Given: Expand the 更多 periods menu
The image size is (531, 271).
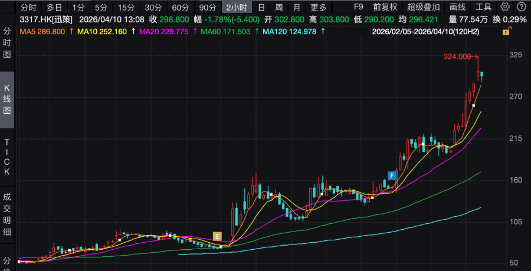Looking at the screenshot, I should tap(319, 7).
